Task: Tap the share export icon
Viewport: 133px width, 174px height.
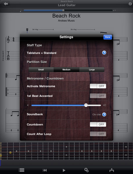Action: 112,170
